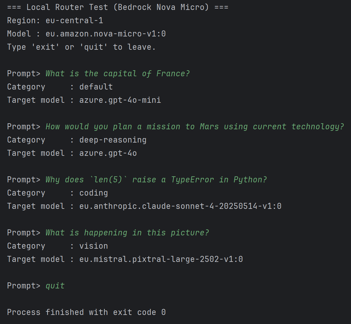Image resolution: width=351 pixels, height=324 pixels.
Task: Click the capital of France prompt text
Action: click(117, 74)
